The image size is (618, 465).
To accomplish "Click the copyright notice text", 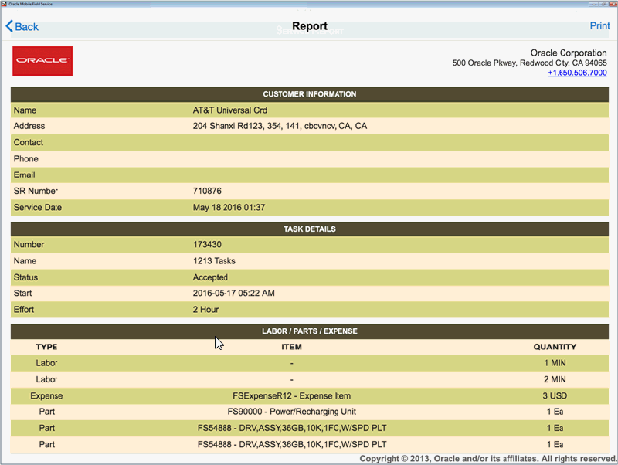I will pyautogui.click(x=488, y=459).
